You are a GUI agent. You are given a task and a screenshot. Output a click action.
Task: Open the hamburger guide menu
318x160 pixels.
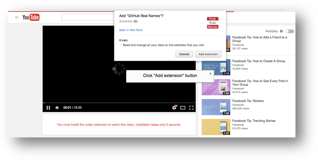17,17
